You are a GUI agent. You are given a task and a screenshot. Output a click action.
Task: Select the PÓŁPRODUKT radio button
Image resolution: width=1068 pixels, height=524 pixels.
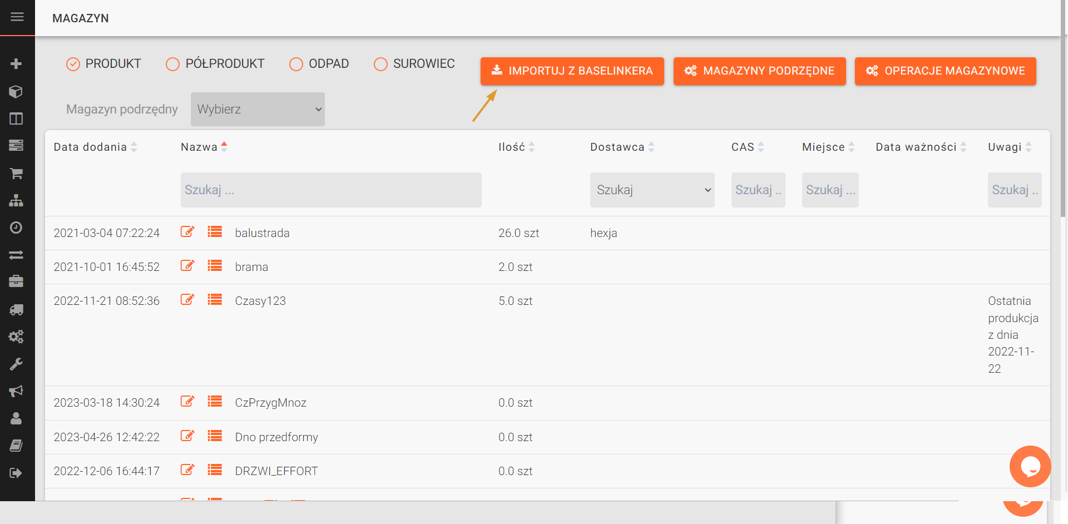pos(173,65)
